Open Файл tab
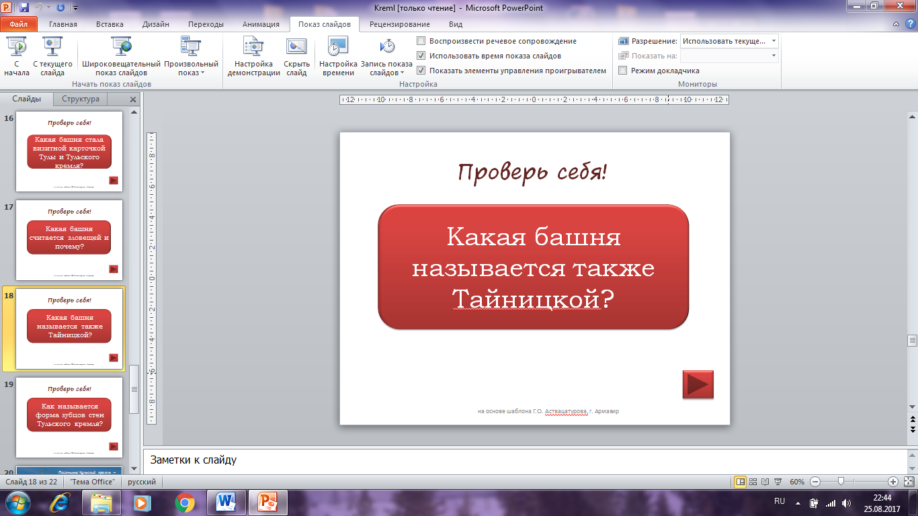The width and height of the screenshot is (918, 516). point(18,24)
